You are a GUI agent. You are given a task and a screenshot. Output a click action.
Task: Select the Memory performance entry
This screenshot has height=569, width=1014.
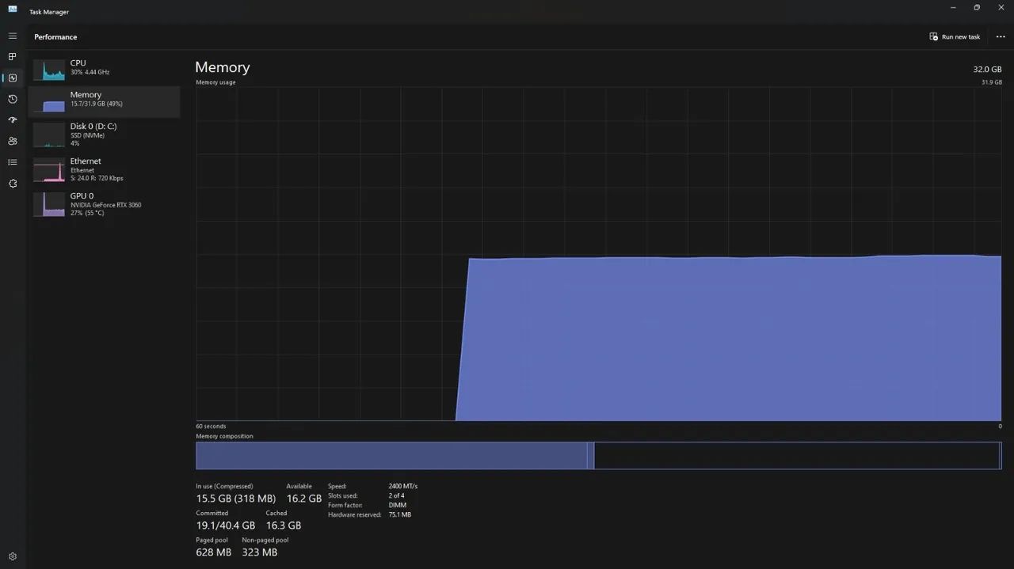point(104,101)
